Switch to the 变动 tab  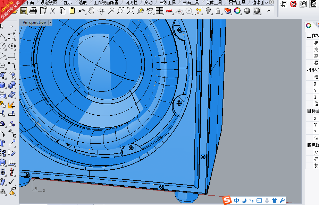coord(148,3)
